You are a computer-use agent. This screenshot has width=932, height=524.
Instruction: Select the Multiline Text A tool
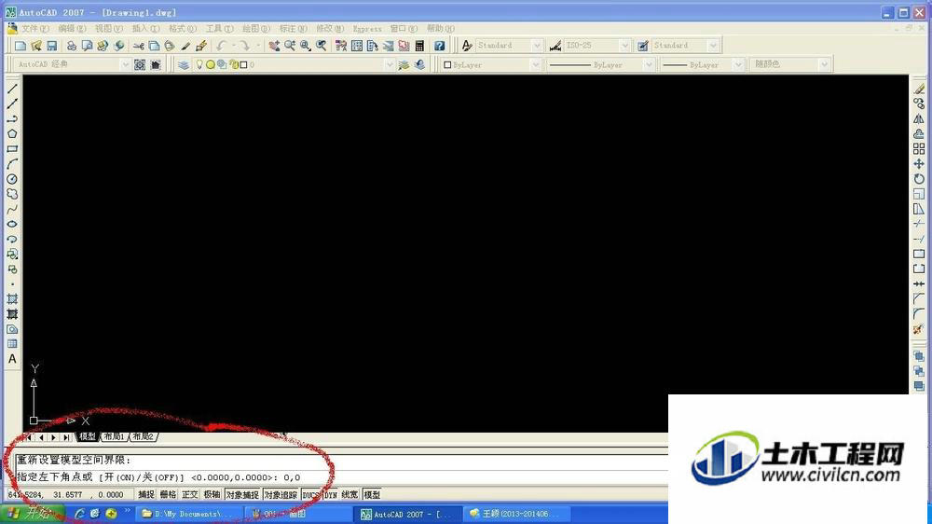[x=12, y=359]
